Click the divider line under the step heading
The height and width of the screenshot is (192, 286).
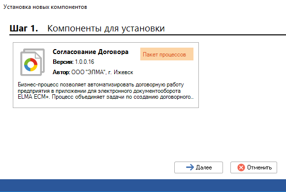pos(148,34)
